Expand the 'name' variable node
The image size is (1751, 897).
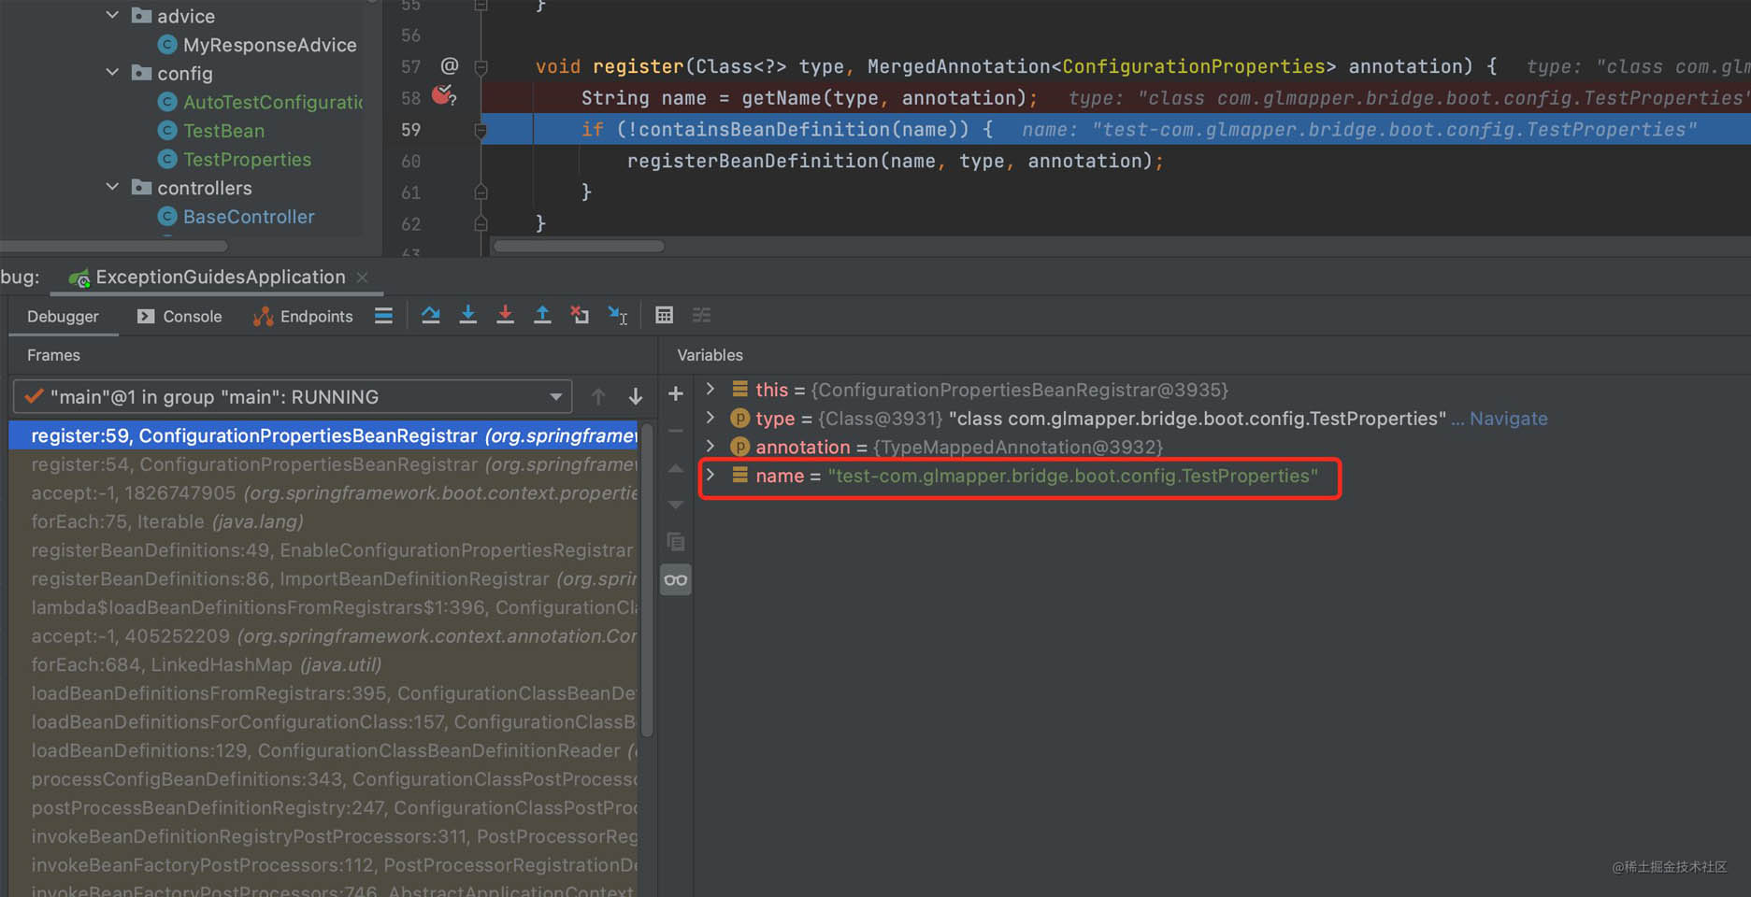(710, 475)
